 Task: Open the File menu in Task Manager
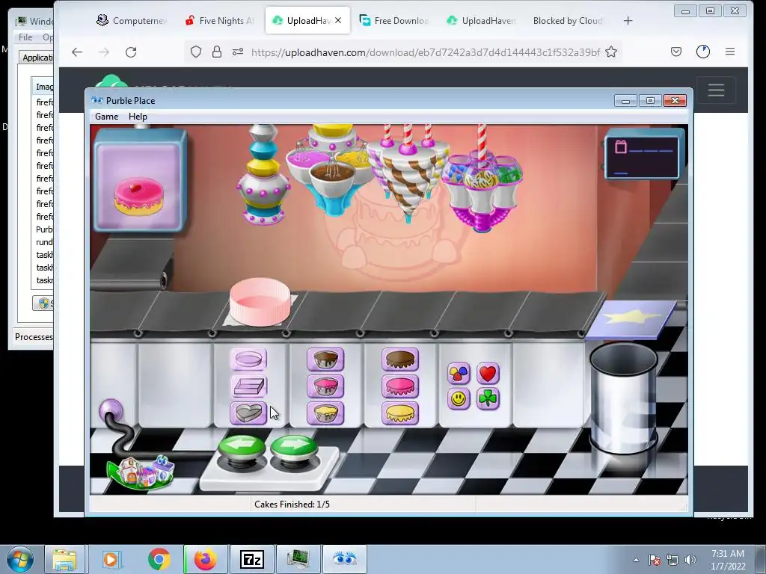25,37
